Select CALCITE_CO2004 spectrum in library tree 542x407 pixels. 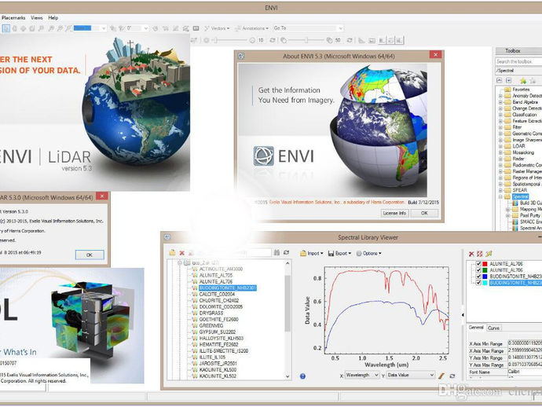(217, 295)
